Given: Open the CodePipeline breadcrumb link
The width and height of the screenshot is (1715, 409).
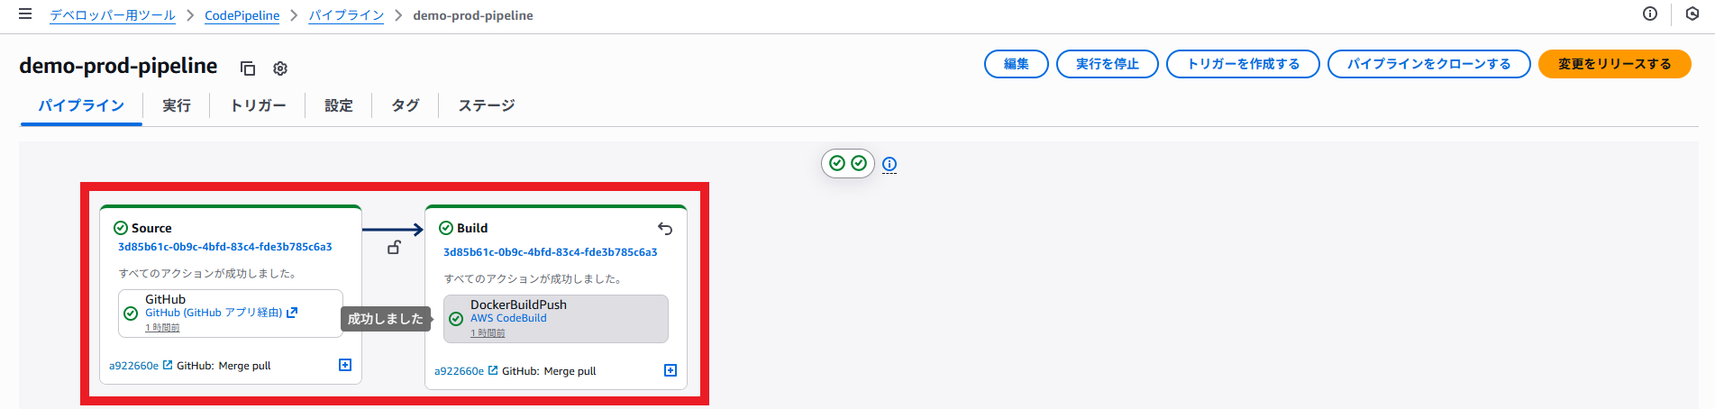Looking at the screenshot, I should coord(242,15).
